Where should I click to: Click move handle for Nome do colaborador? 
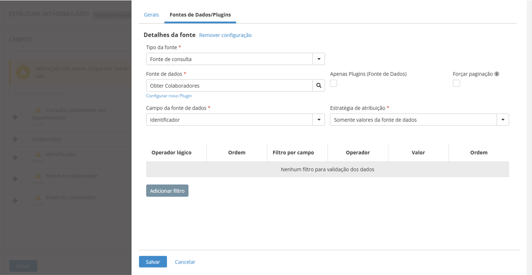tap(15, 179)
